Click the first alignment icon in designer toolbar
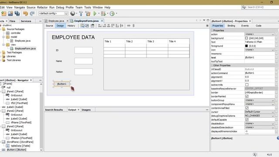279x157 pixels. 100,26
